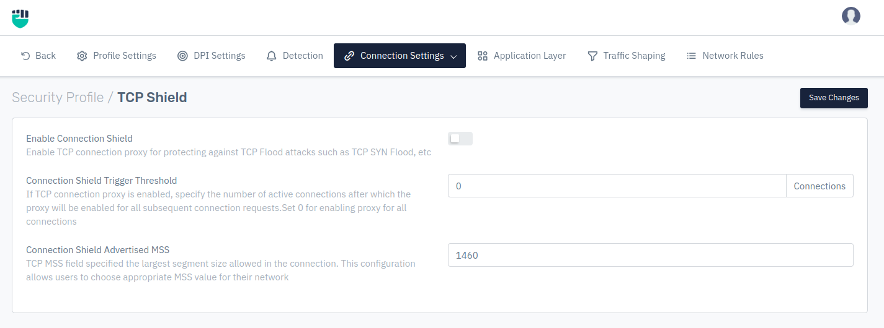Expand the Connection Settings dropdown chevron

coord(453,56)
